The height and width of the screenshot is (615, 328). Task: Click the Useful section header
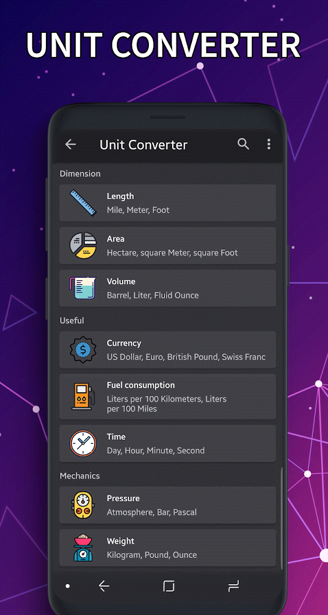(x=72, y=321)
